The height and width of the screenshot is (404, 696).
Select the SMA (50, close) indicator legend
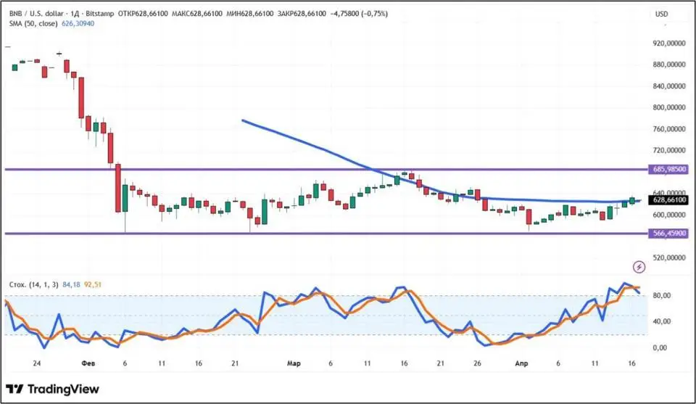(x=33, y=23)
